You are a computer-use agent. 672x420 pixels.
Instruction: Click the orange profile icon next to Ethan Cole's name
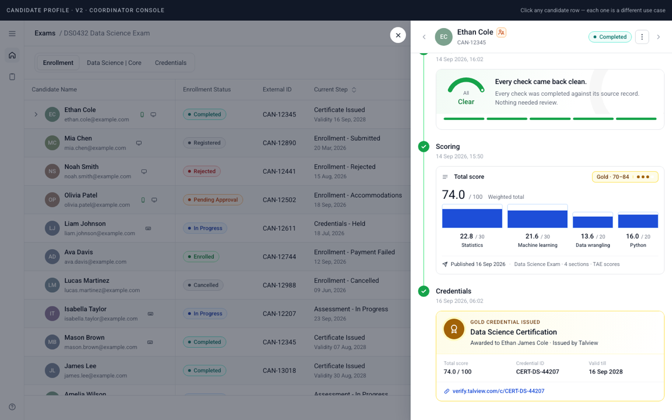pos(501,32)
